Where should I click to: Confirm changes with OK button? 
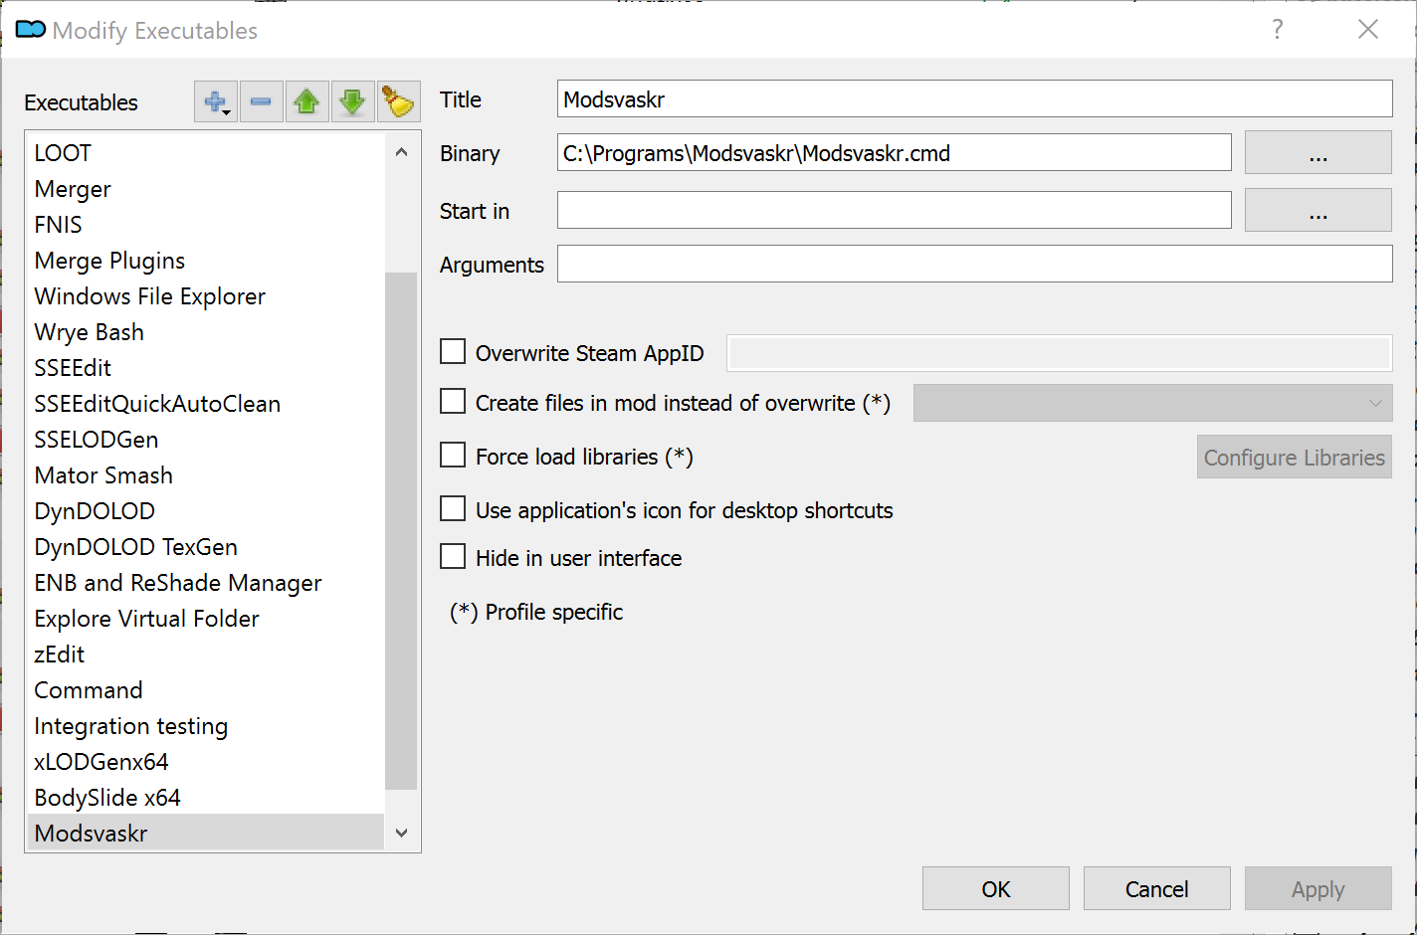(x=995, y=888)
